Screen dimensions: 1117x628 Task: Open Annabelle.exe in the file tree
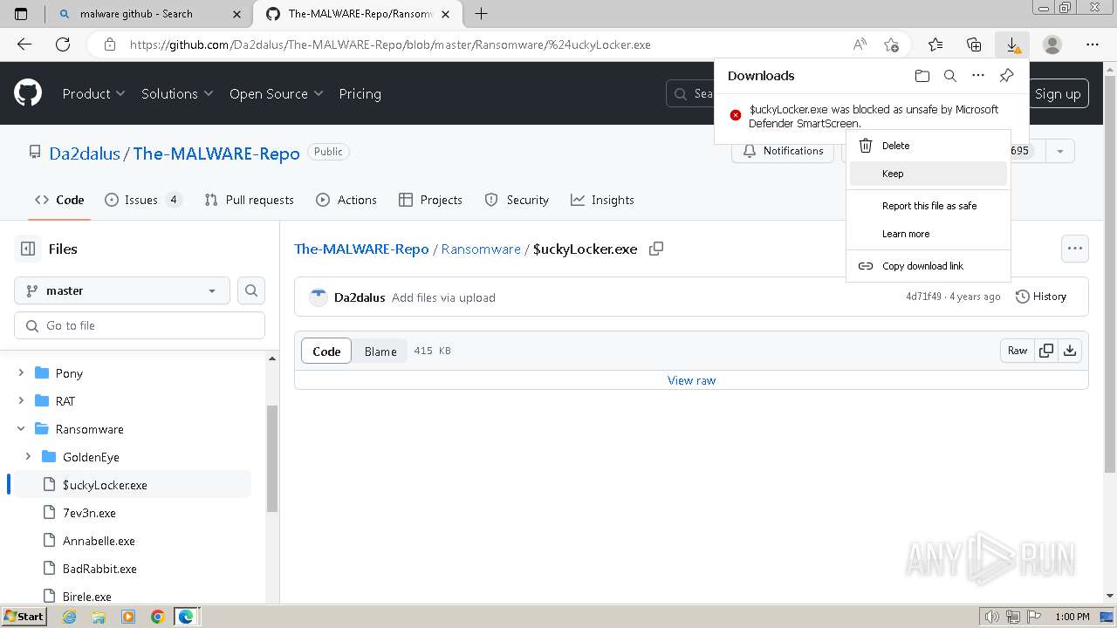[x=99, y=541]
